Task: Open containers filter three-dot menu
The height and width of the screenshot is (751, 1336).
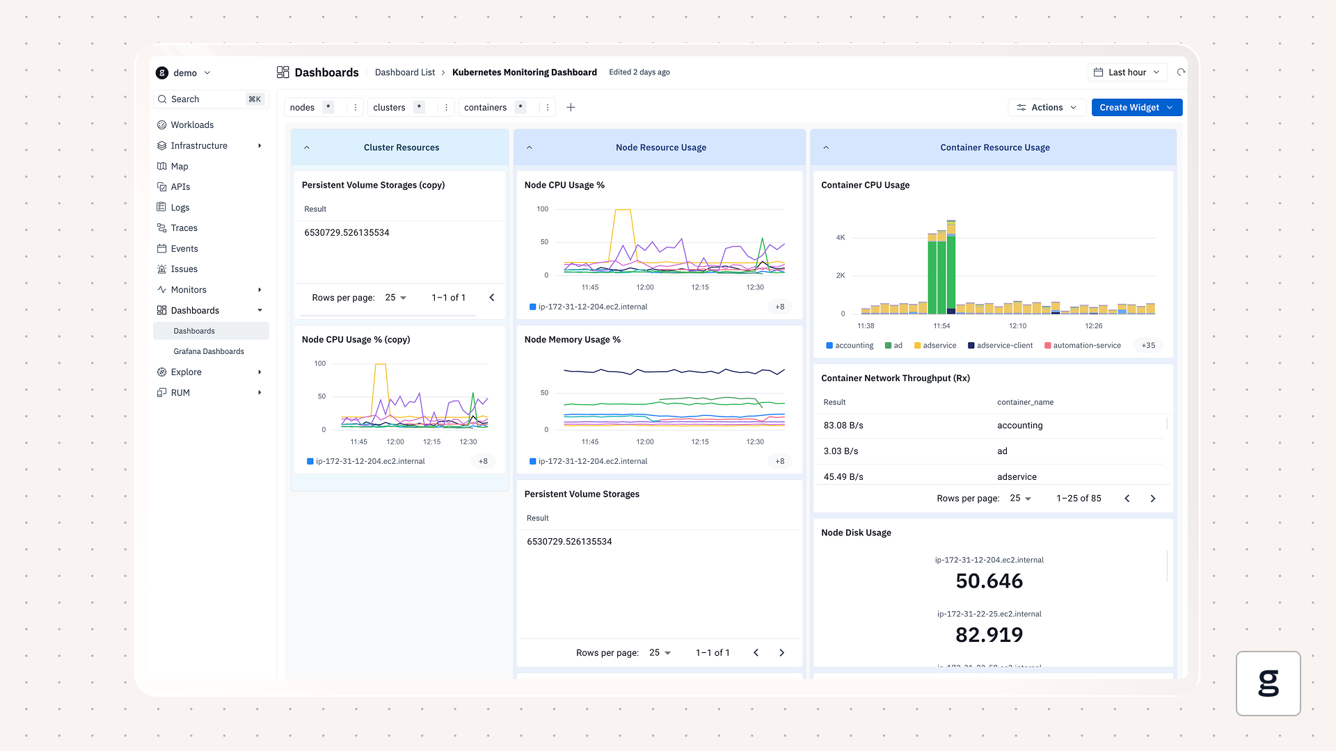Action: click(x=548, y=107)
